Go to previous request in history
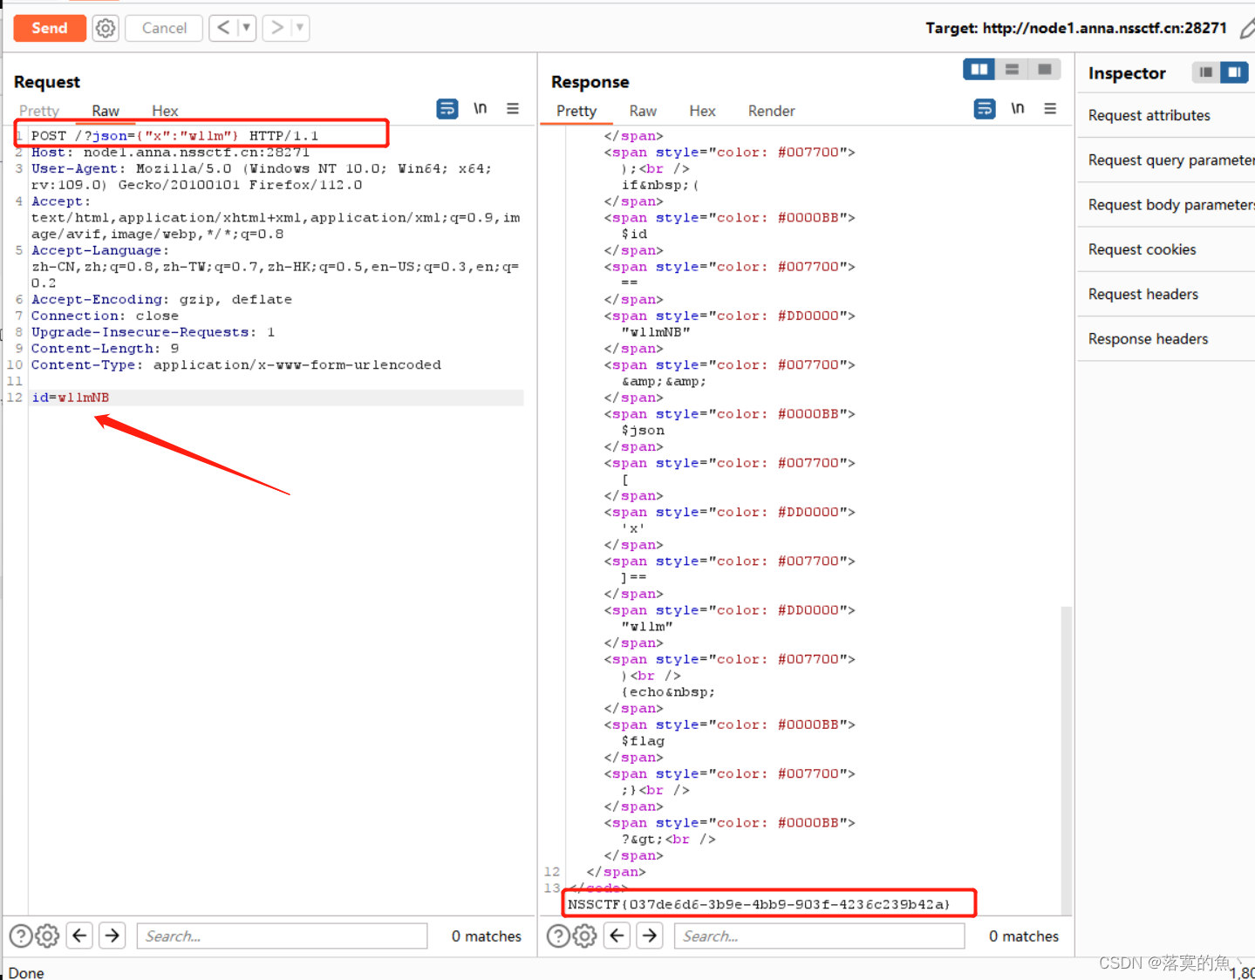Screen dimensions: 1255x980 (x=223, y=28)
